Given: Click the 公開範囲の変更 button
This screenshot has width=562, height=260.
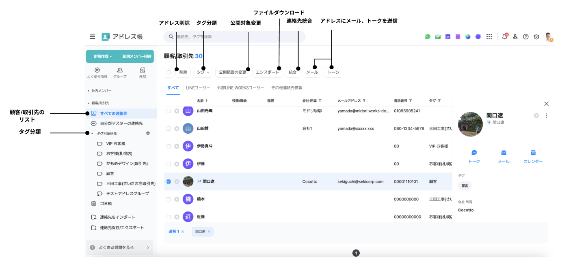Looking at the screenshot, I should tap(232, 72).
